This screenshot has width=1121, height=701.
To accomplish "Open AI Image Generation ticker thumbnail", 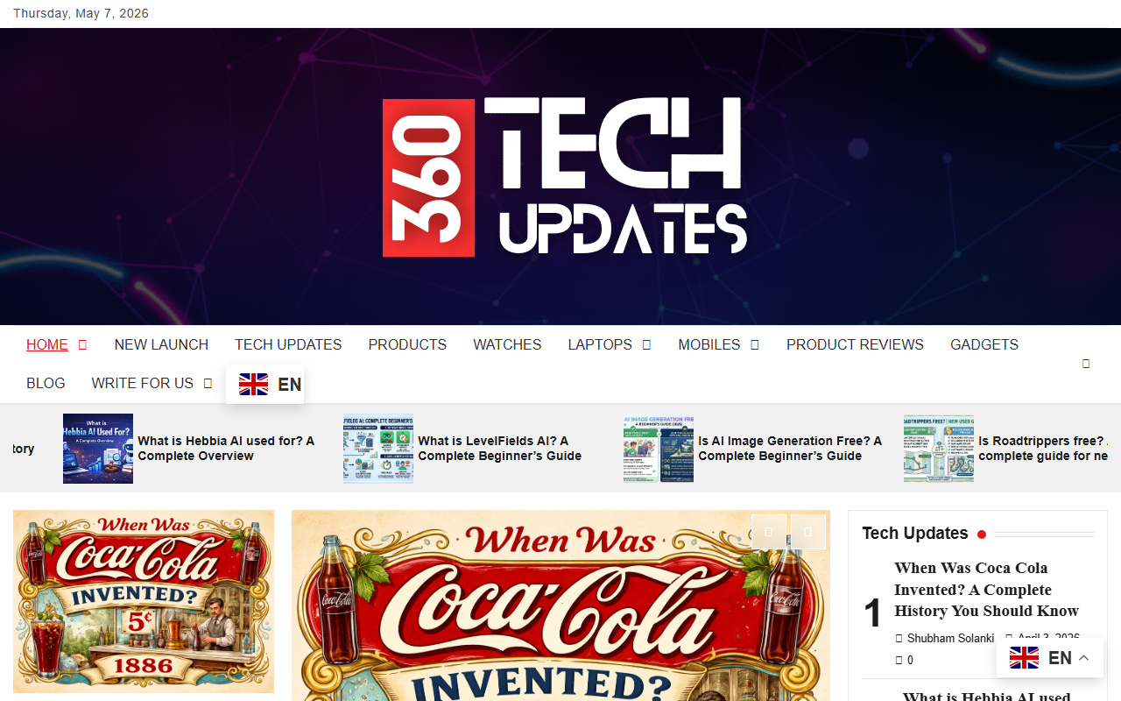I will point(659,449).
